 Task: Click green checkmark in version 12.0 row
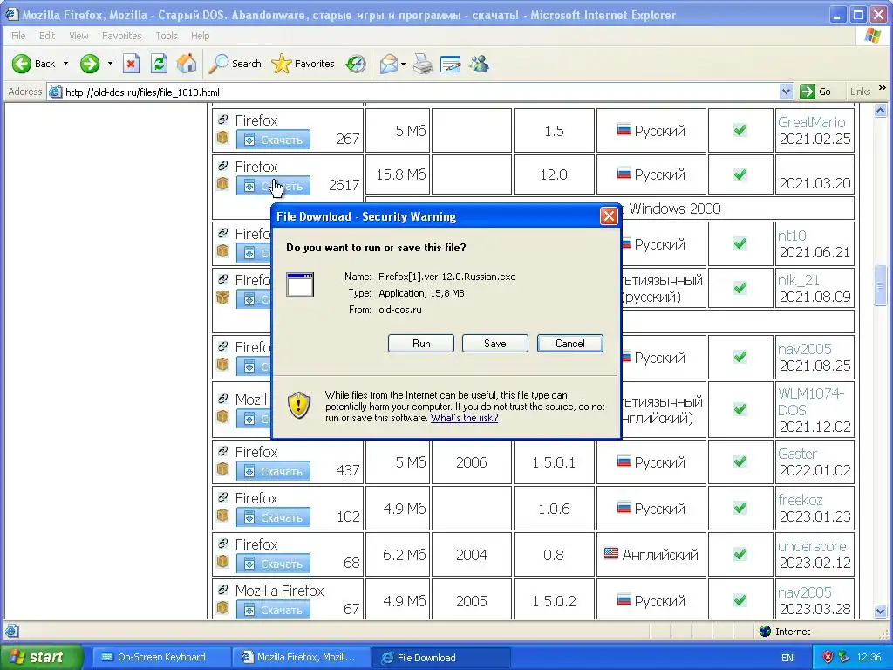coord(740,174)
